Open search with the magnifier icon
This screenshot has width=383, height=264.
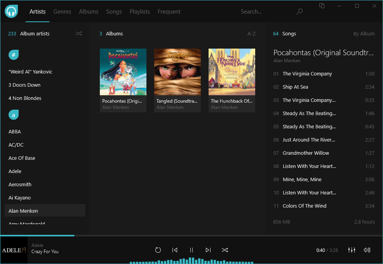pos(299,12)
